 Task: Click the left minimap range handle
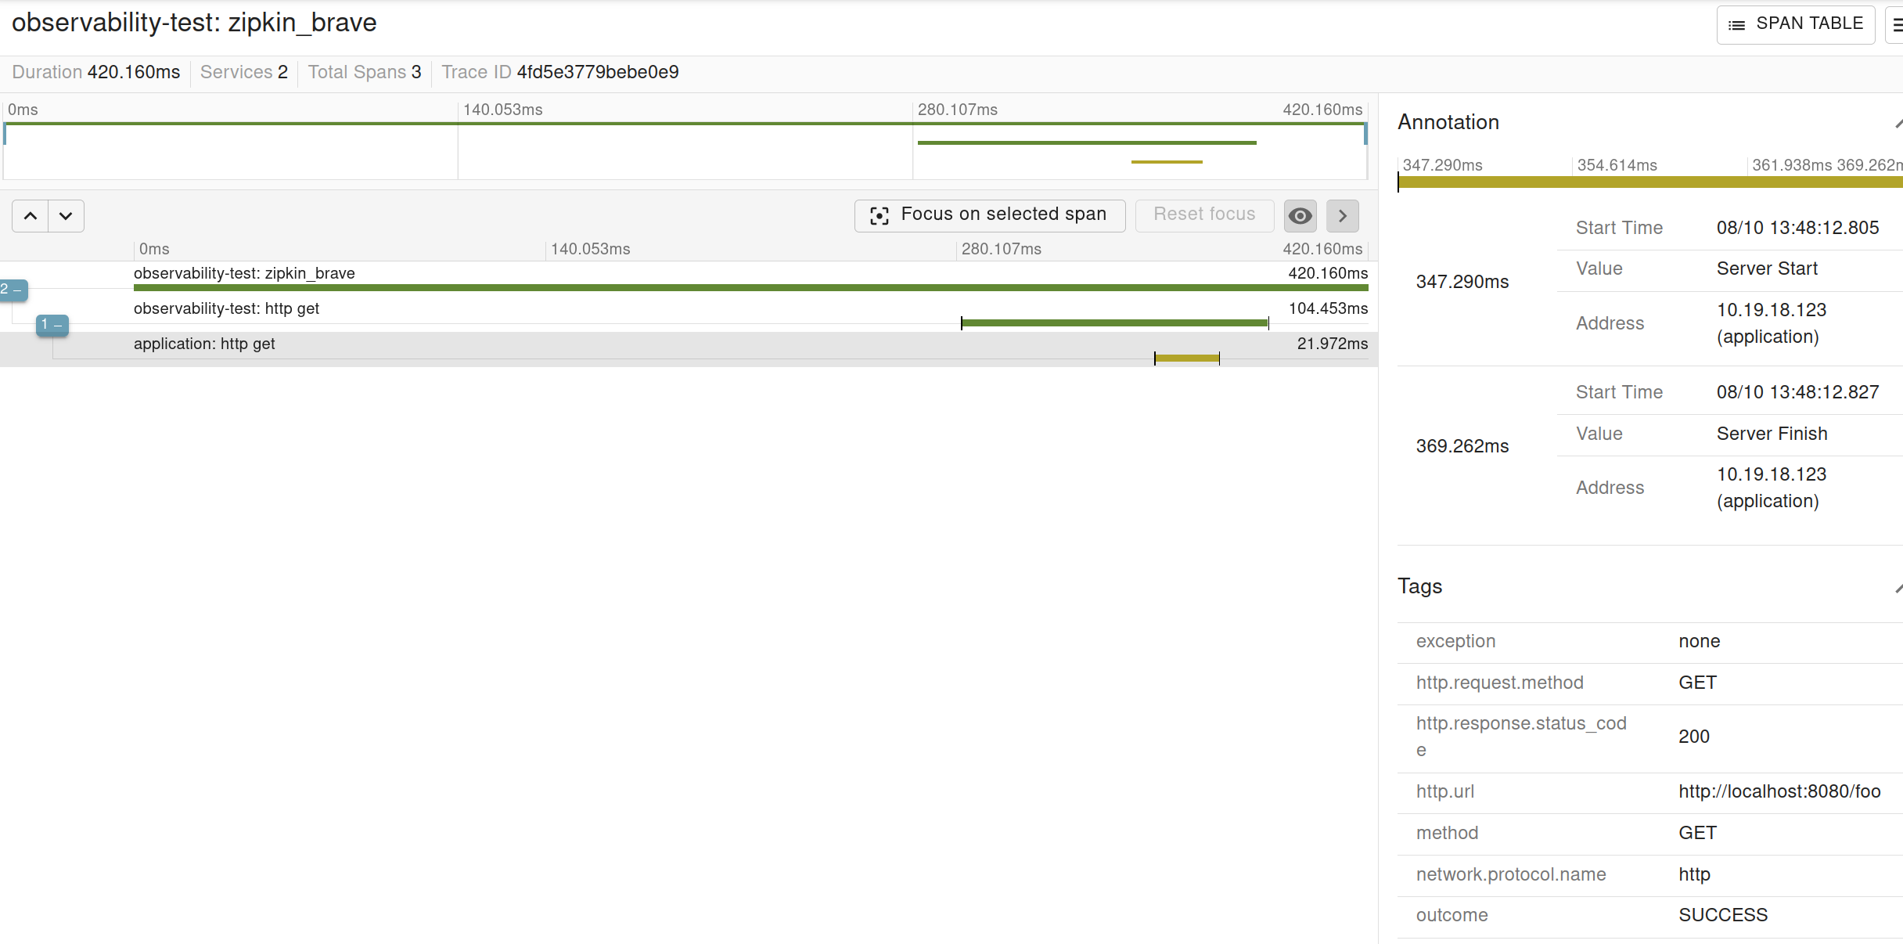(x=5, y=135)
